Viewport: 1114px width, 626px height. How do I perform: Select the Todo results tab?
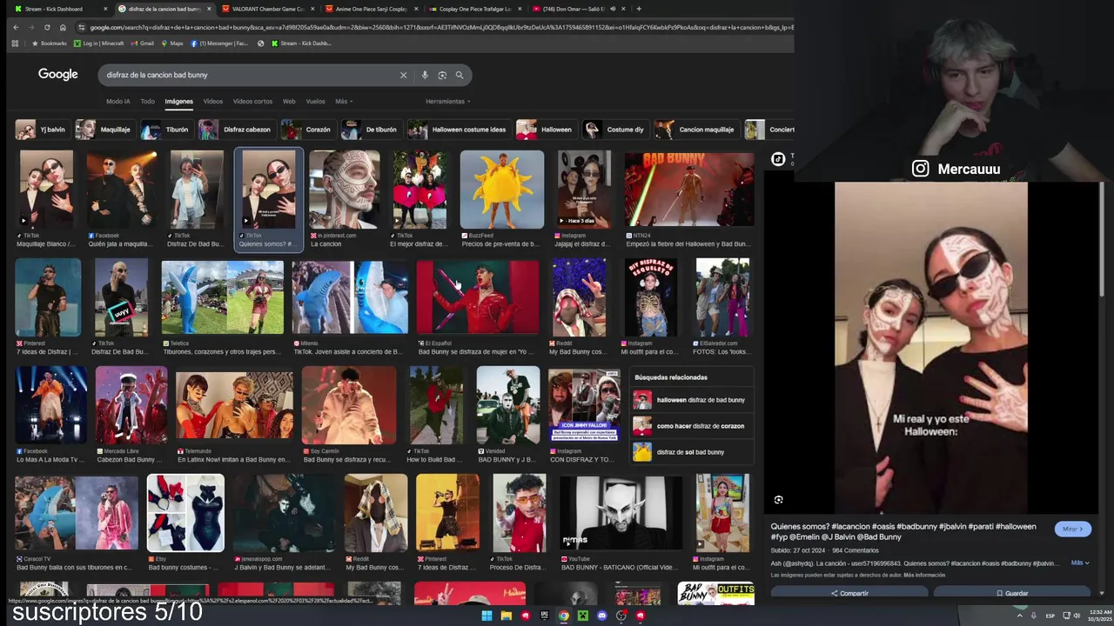tap(148, 102)
